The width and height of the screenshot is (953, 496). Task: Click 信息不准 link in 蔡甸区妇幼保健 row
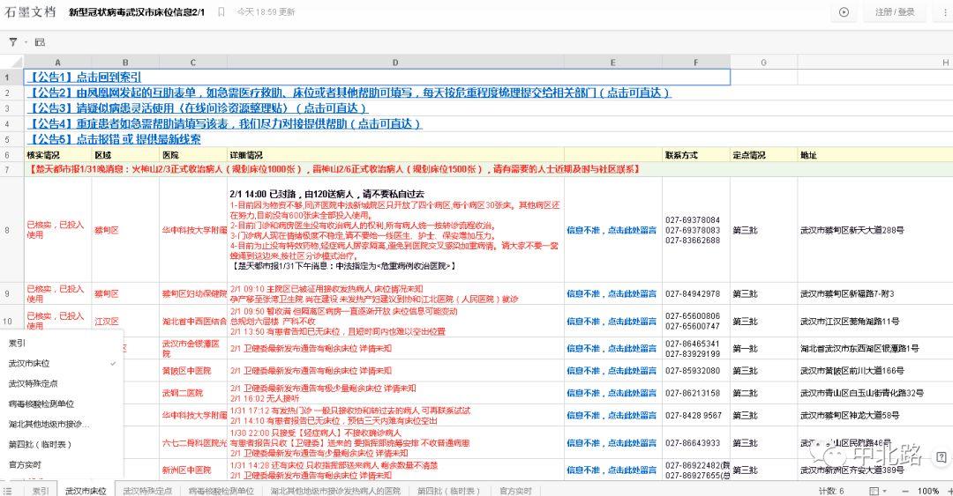point(612,293)
